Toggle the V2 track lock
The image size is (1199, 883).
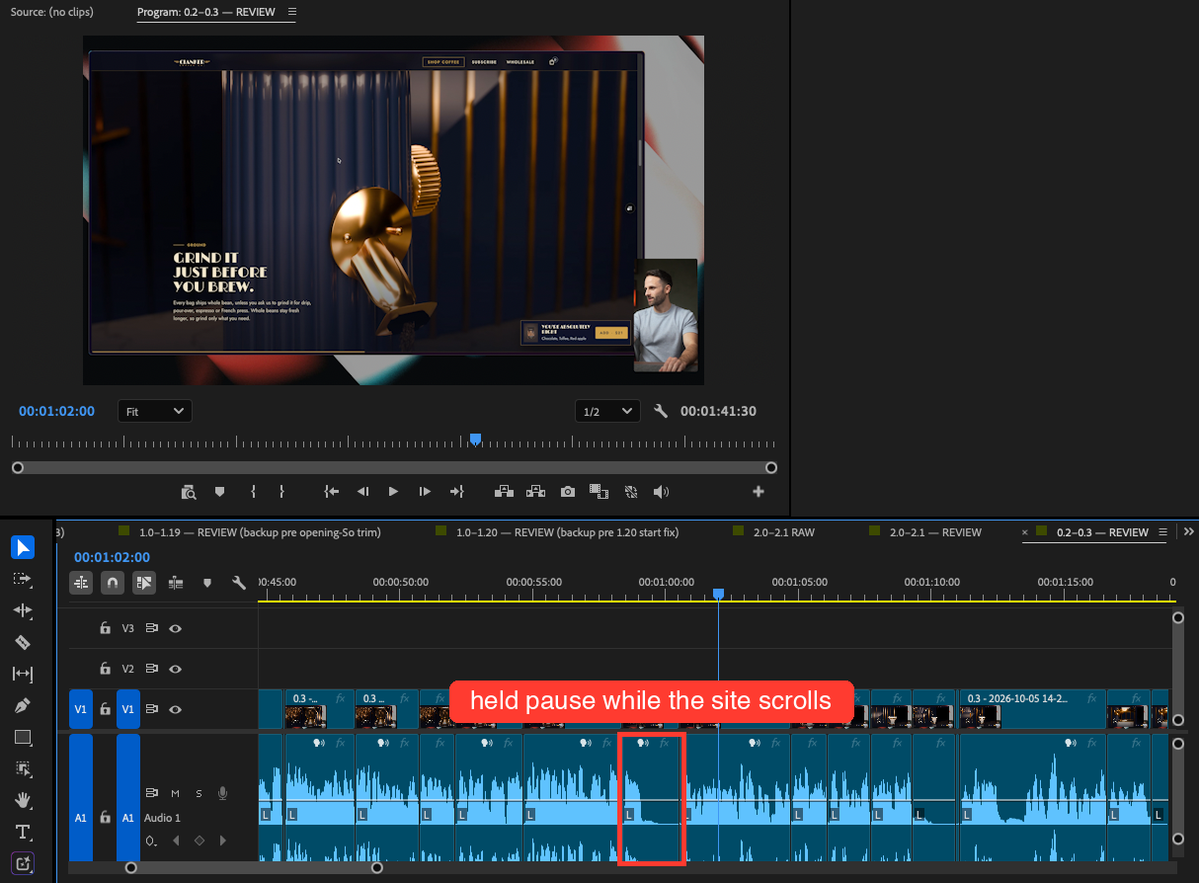coord(105,669)
